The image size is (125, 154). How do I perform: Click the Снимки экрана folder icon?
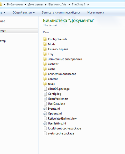45,49
